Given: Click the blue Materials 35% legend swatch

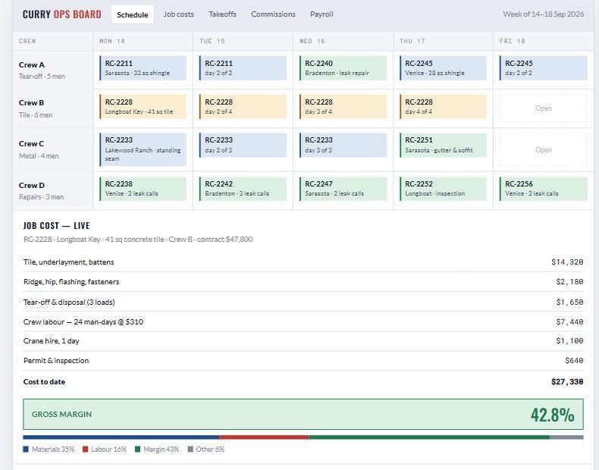Looking at the screenshot, I should coord(26,450).
